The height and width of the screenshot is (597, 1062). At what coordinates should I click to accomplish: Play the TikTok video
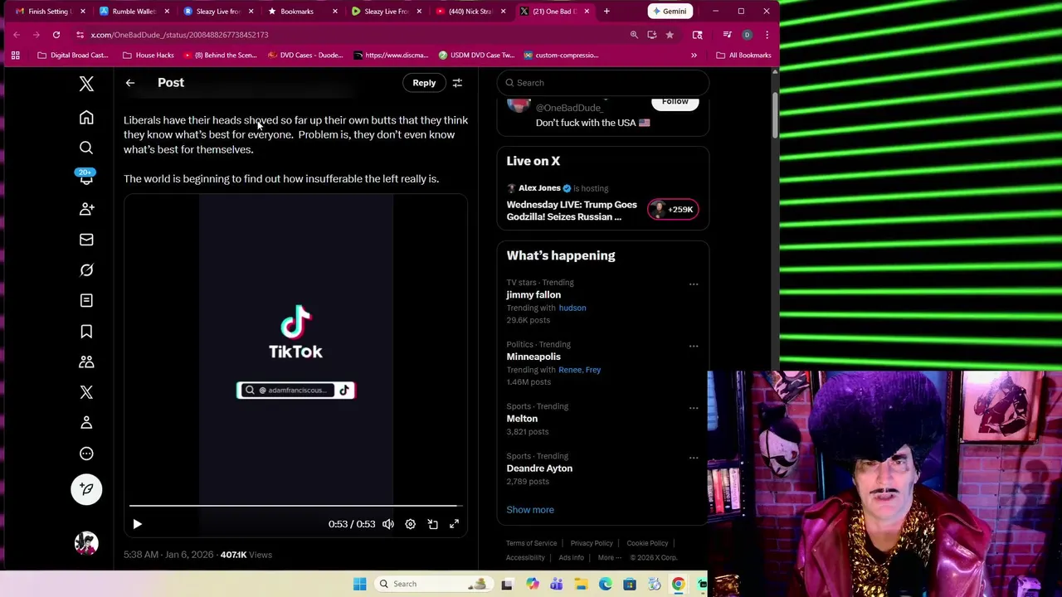click(138, 524)
